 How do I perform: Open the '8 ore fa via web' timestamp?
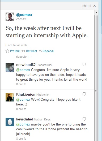(x=16, y=45)
